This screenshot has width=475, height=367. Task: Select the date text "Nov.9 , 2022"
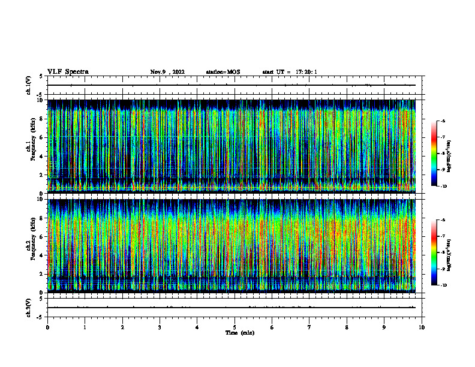pos(167,72)
